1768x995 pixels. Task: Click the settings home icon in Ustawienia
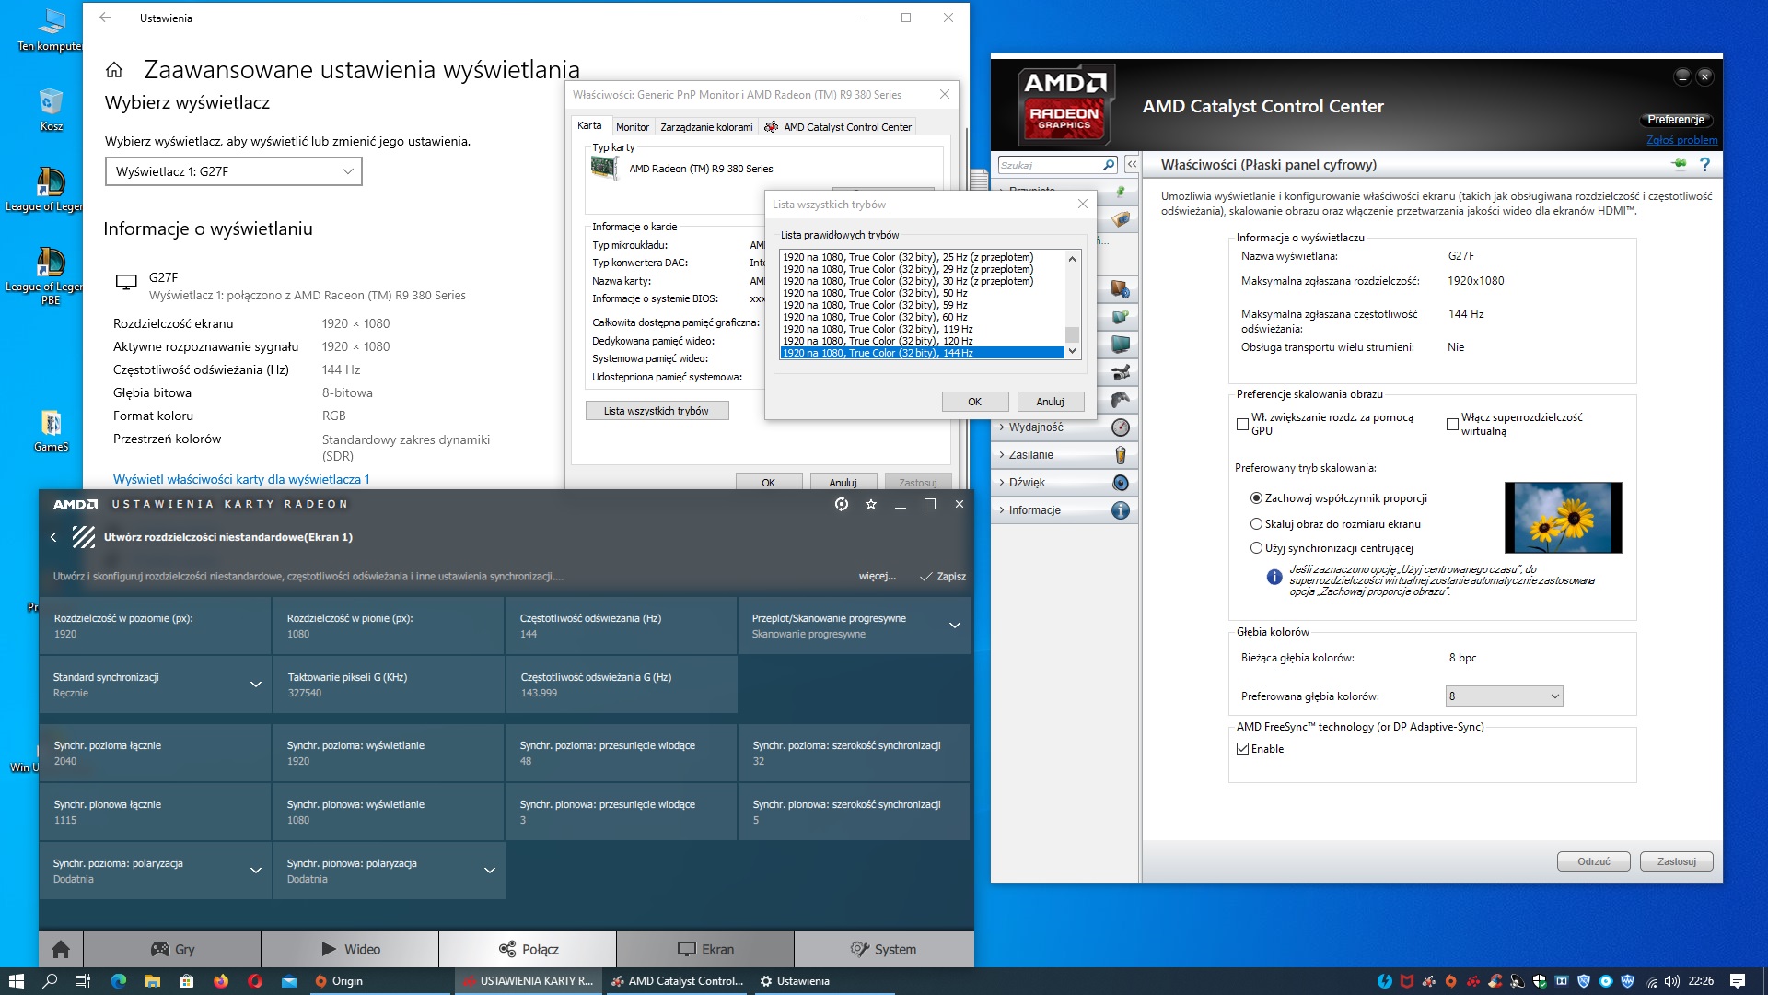click(114, 70)
